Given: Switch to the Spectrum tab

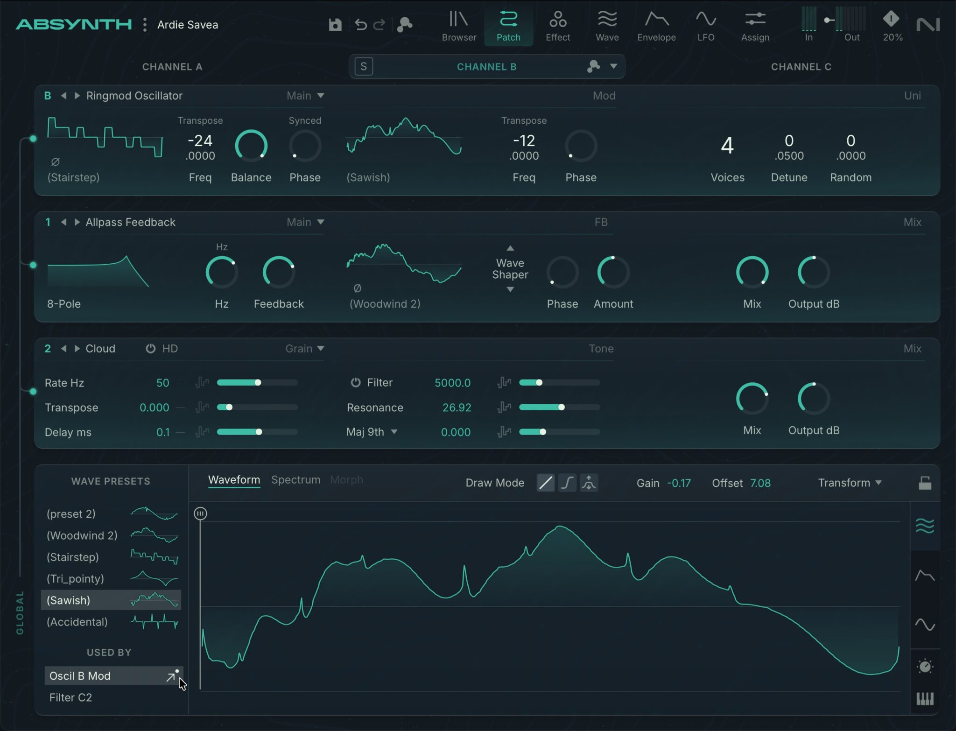Looking at the screenshot, I should [x=296, y=480].
